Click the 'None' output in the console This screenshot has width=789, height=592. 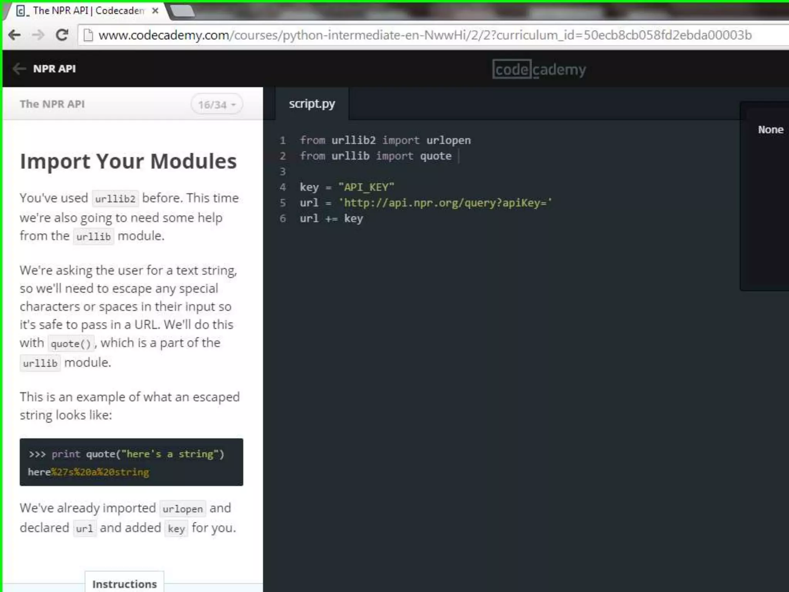pyautogui.click(x=771, y=130)
